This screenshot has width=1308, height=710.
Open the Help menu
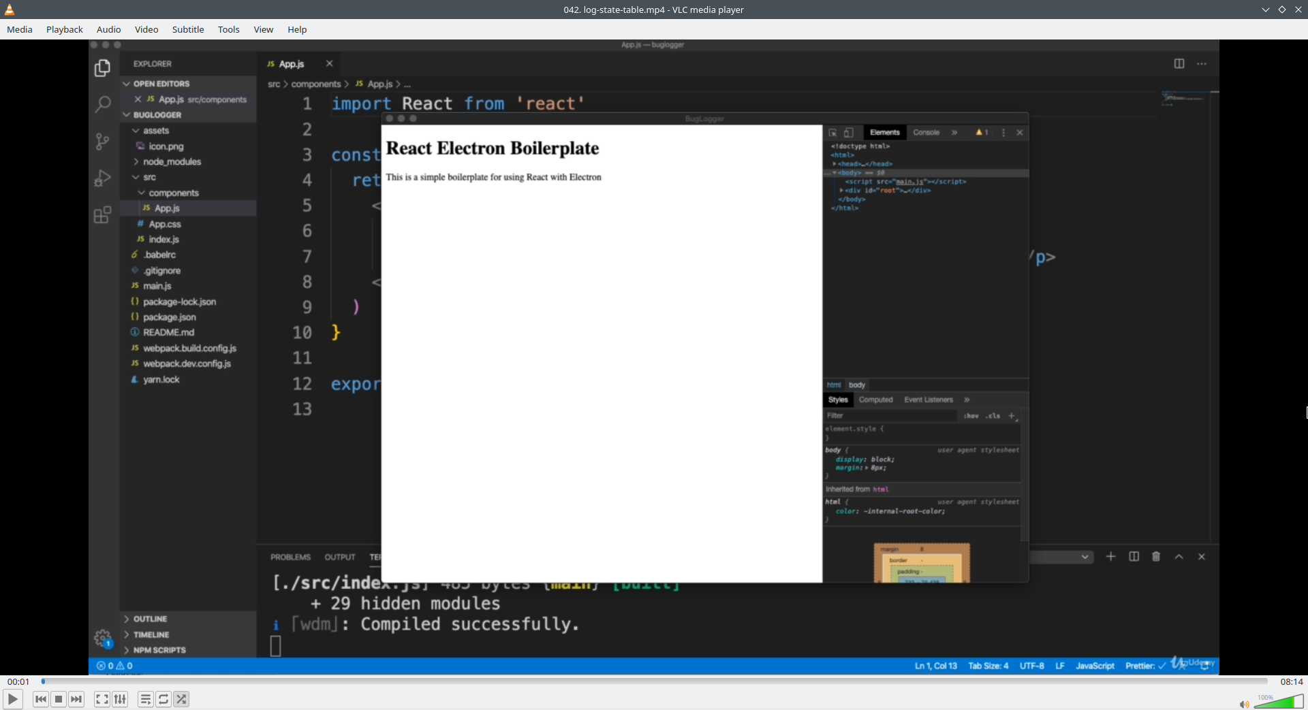pos(297,29)
